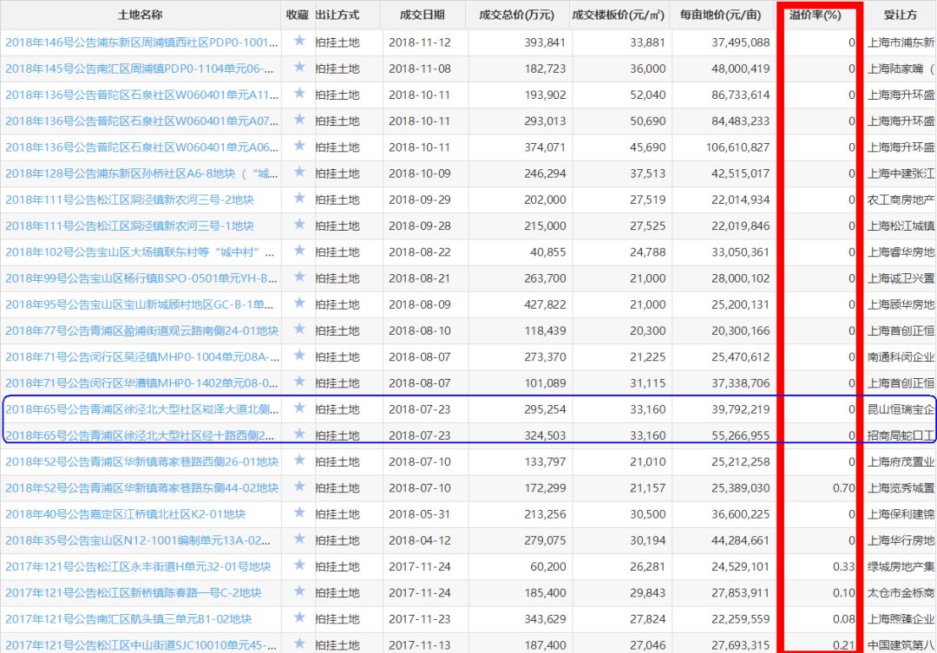937x653 pixels.
Task: Star the 航头镇三单元B1-02地块 row
Action: click(299, 617)
